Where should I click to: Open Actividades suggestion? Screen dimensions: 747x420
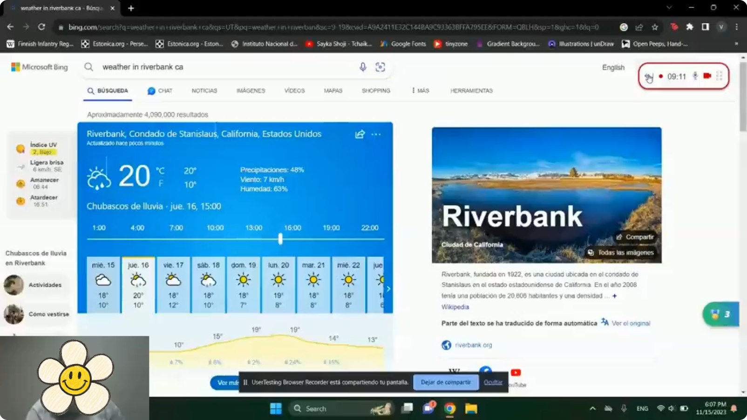point(37,285)
